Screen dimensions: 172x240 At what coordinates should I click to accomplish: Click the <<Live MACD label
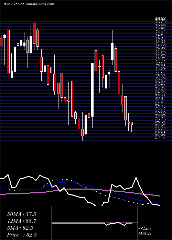145,231
